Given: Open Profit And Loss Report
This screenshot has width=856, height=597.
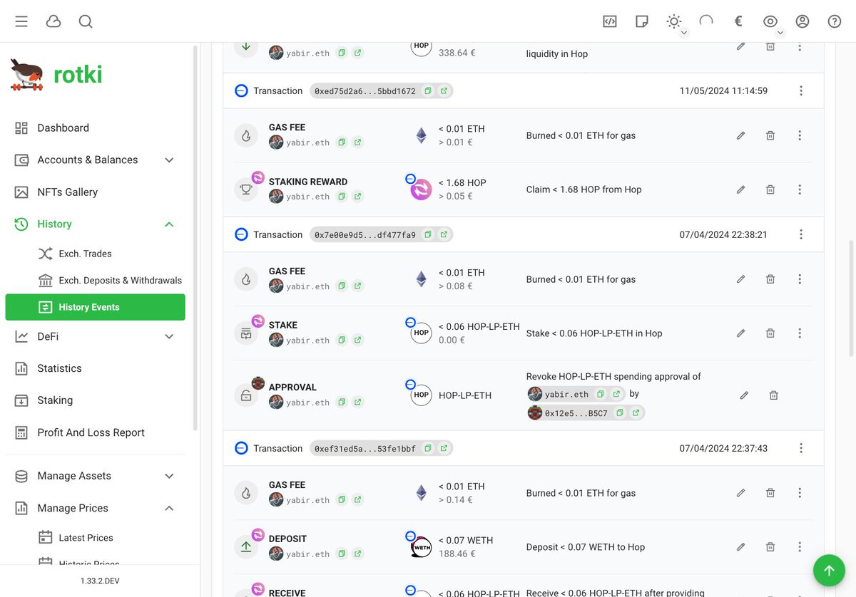Looking at the screenshot, I should point(95,432).
